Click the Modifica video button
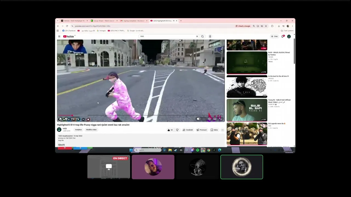351x197 pixels. point(91,130)
